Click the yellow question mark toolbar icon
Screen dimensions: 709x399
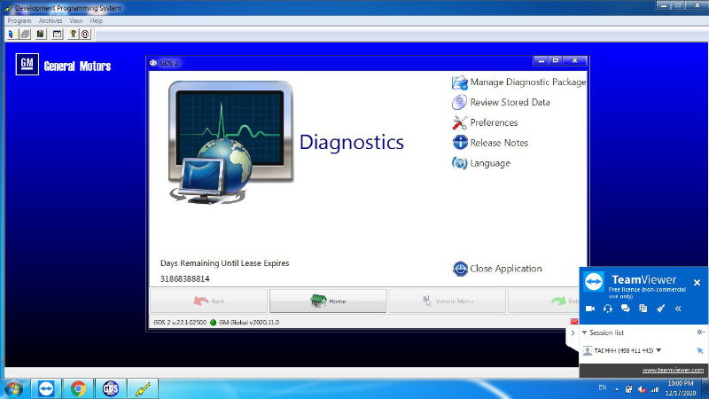point(73,34)
